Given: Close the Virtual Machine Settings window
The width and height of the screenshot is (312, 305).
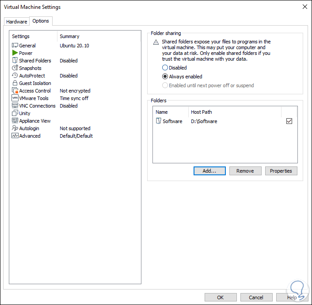Looking at the screenshot, I should point(304,7).
